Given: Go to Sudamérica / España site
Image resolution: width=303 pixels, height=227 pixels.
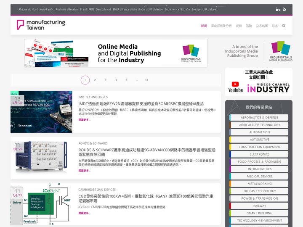Looking at the screenshot, I should 177,9.
